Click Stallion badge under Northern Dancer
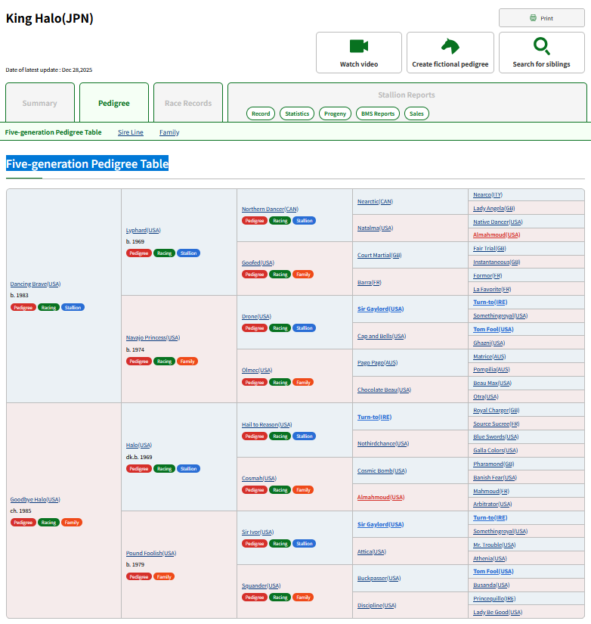 305,220
